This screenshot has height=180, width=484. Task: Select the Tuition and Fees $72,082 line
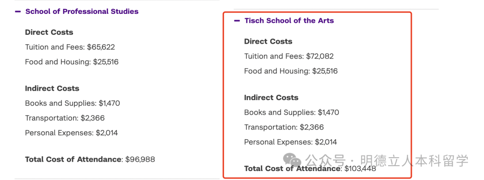point(289,56)
